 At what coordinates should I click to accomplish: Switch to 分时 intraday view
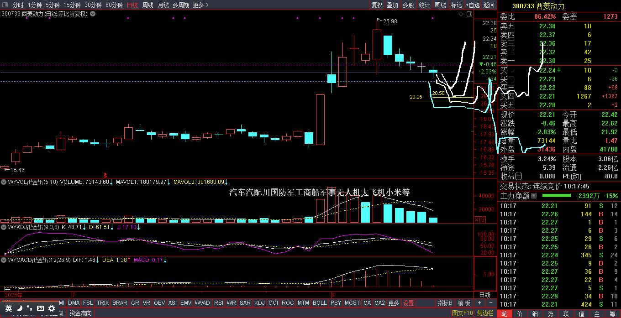(18, 5)
